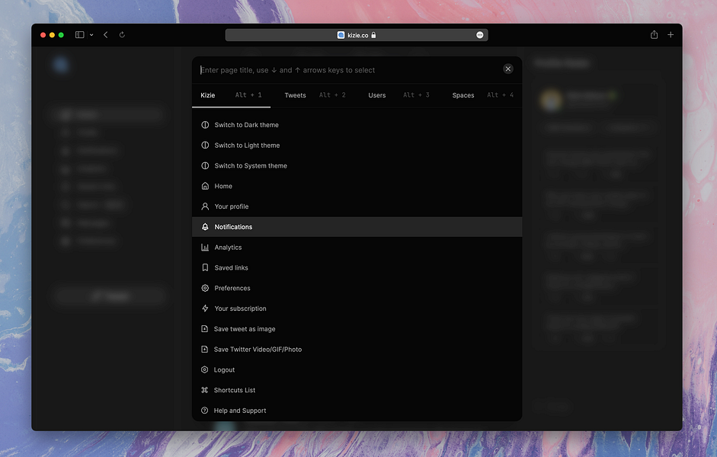Open the sidebar dropdown chevron in the browser toolbar
The width and height of the screenshot is (717, 457).
click(x=91, y=35)
